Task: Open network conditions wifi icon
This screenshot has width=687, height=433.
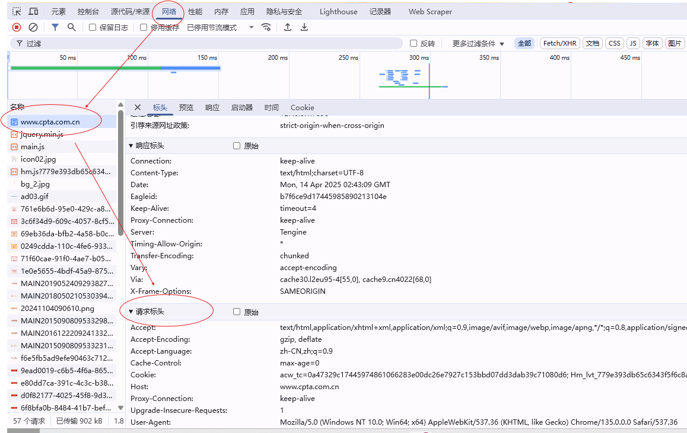Action: click(x=266, y=27)
